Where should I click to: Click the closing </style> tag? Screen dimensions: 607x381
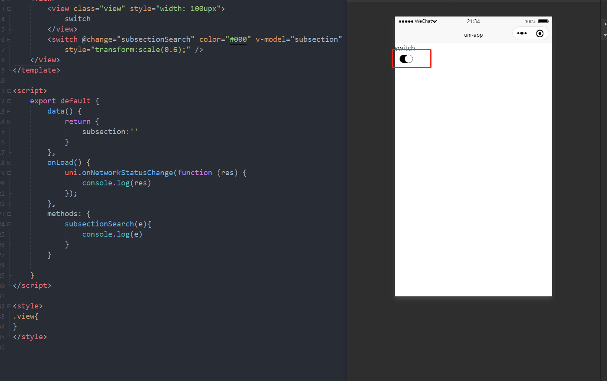click(30, 337)
